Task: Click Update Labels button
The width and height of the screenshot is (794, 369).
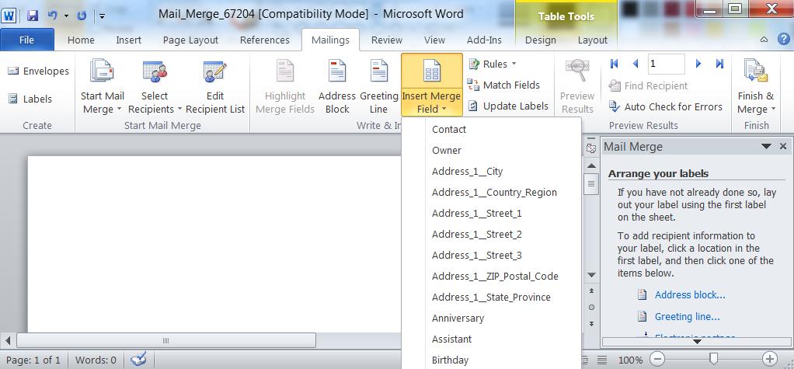Action: point(508,106)
